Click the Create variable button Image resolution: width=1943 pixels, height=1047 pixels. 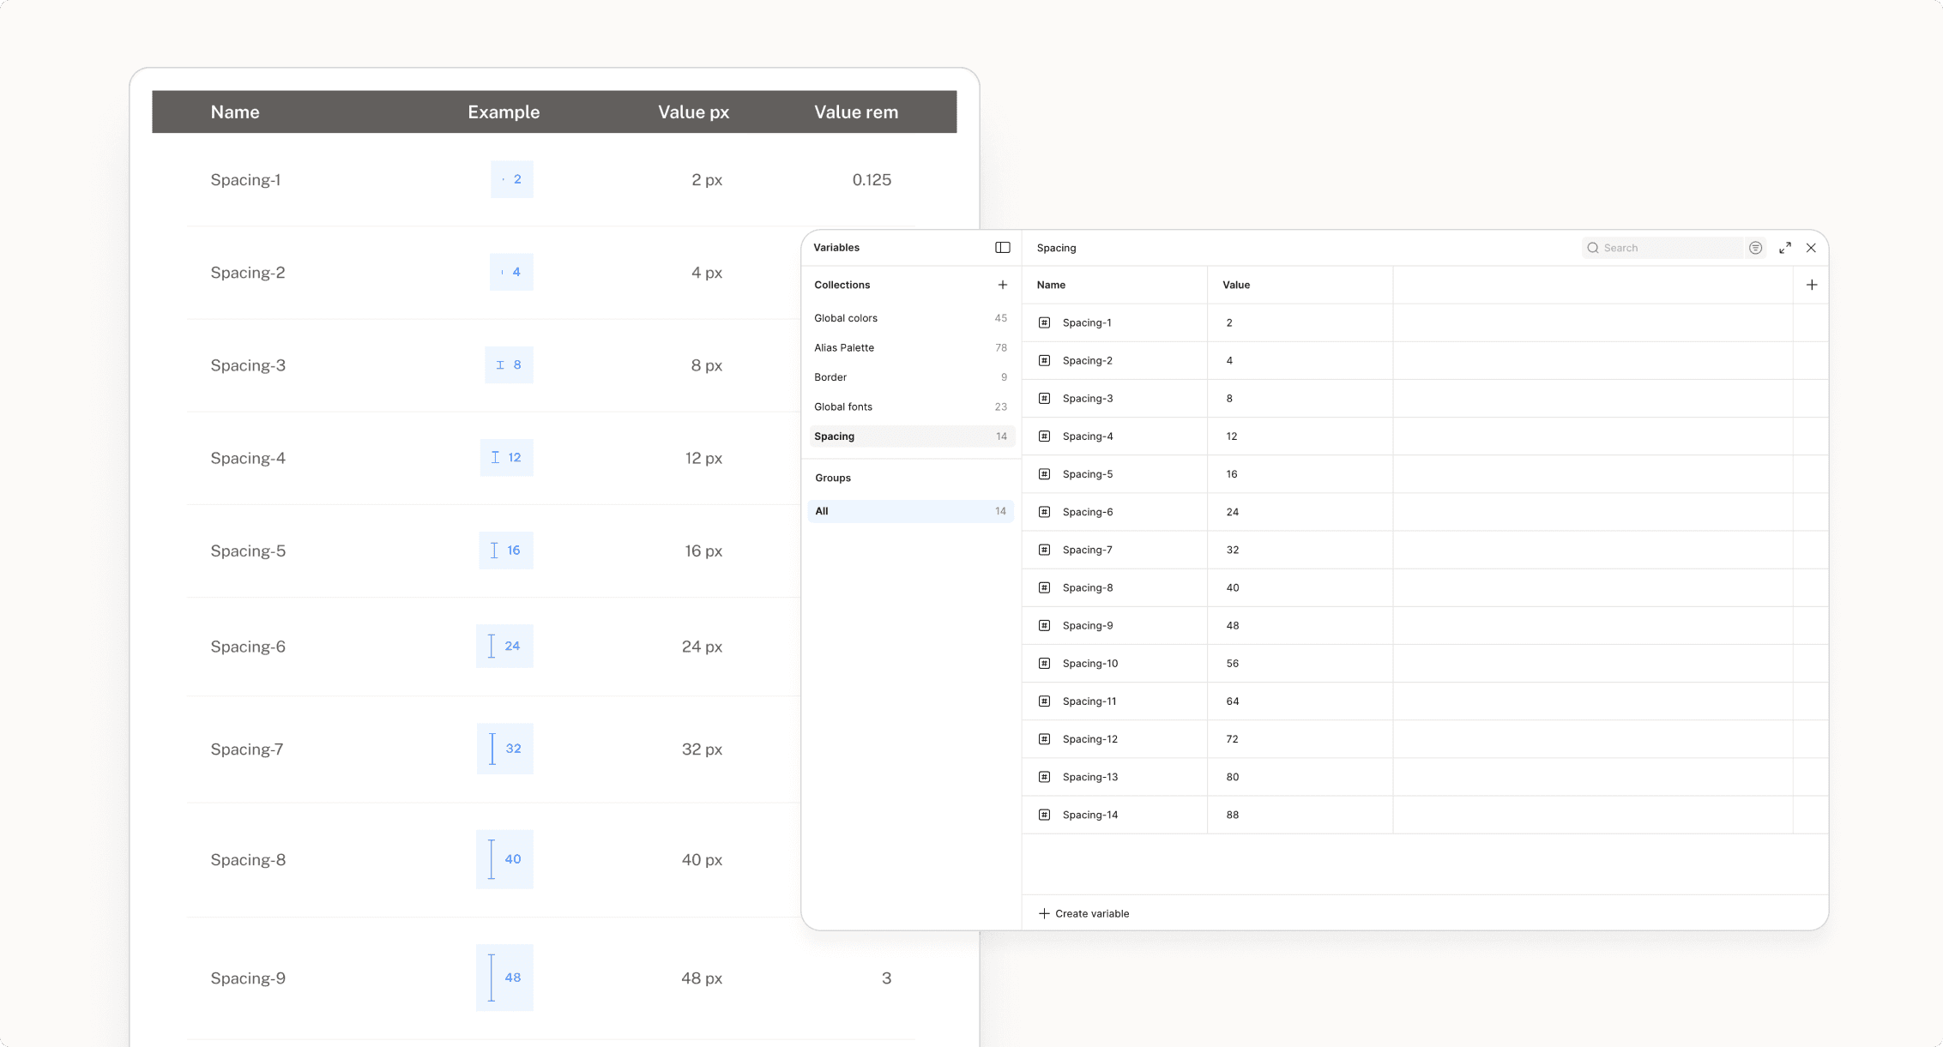point(1084,914)
